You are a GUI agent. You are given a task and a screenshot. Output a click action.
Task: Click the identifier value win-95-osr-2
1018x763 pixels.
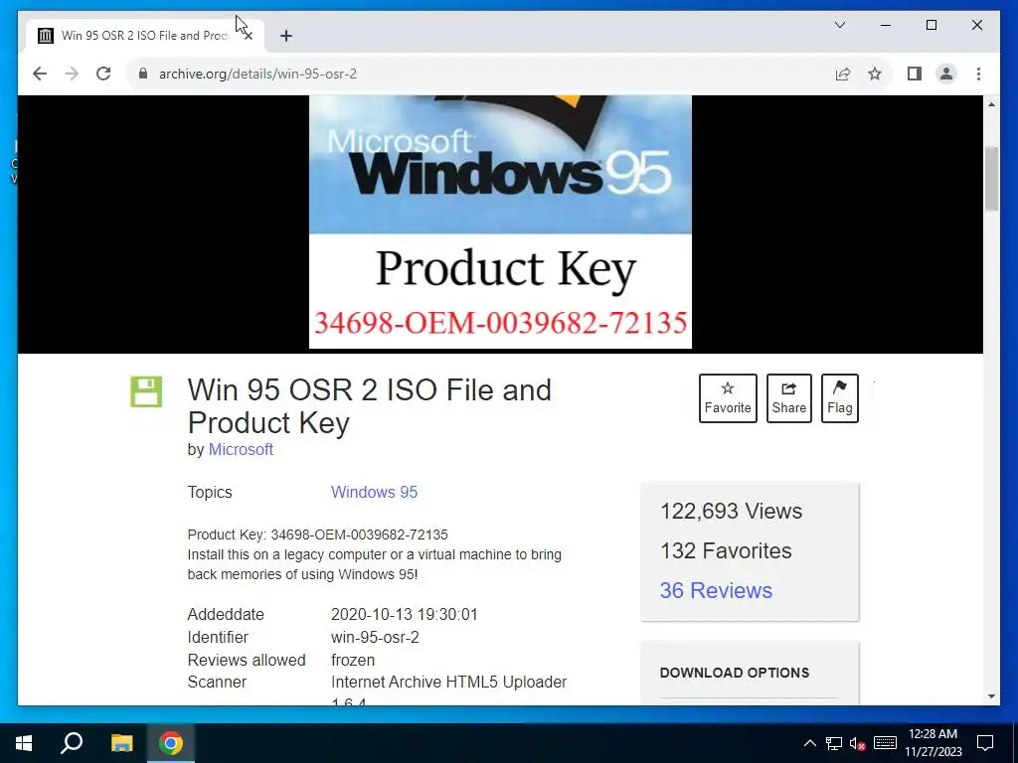[x=375, y=637]
